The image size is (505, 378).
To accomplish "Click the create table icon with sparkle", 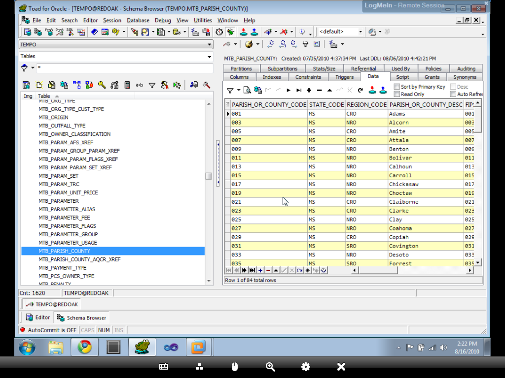I will (39, 85).
